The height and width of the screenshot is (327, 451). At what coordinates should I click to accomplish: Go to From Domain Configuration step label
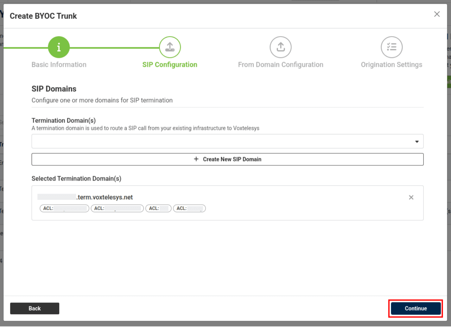[x=281, y=65]
